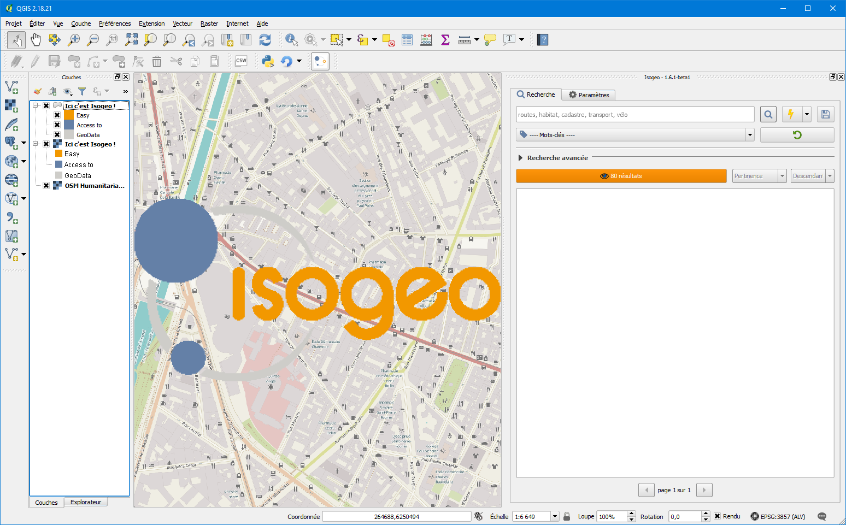Click the Isogeo search magnifier button
The height and width of the screenshot is (525, 846).
[768, 114]
